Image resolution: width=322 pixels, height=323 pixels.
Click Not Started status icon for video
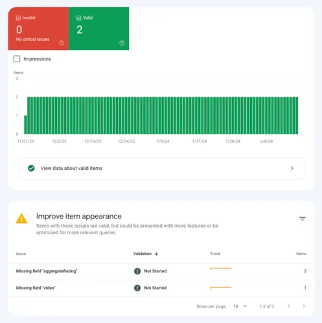(137, 288)
